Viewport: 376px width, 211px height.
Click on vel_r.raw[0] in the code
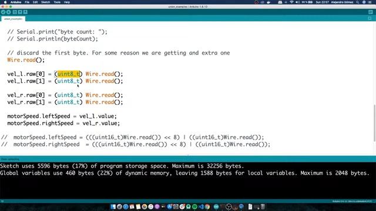pyautogui.click(x=26, y=95)
